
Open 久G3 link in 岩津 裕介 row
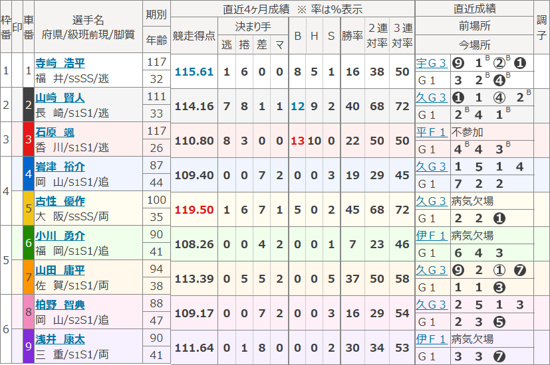pyautogui.click(x=432, y=167)
